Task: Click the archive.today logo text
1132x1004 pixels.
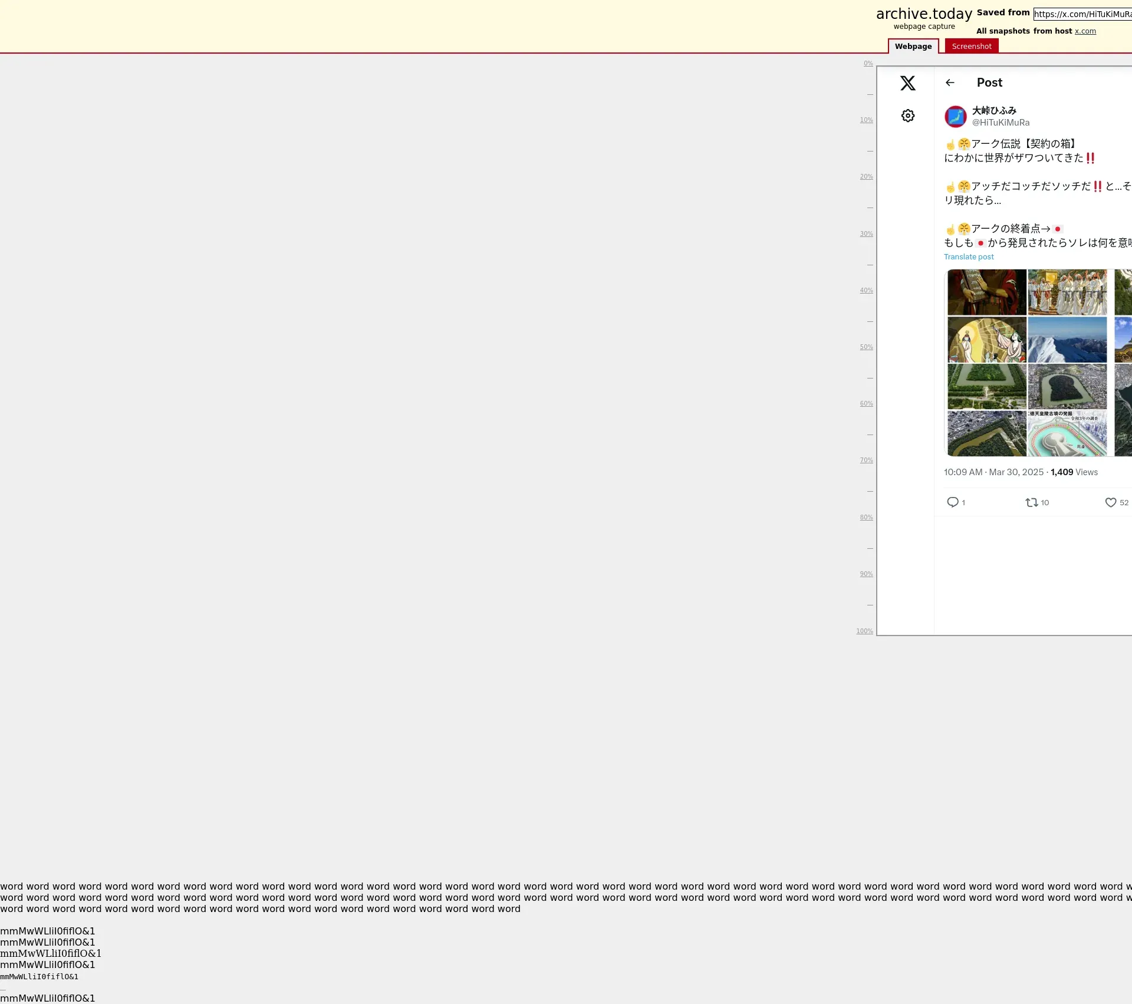Action: 923,14
